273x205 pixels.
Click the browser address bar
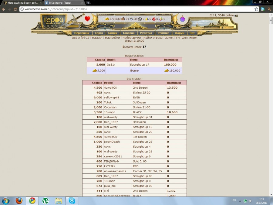click(136, 9)
